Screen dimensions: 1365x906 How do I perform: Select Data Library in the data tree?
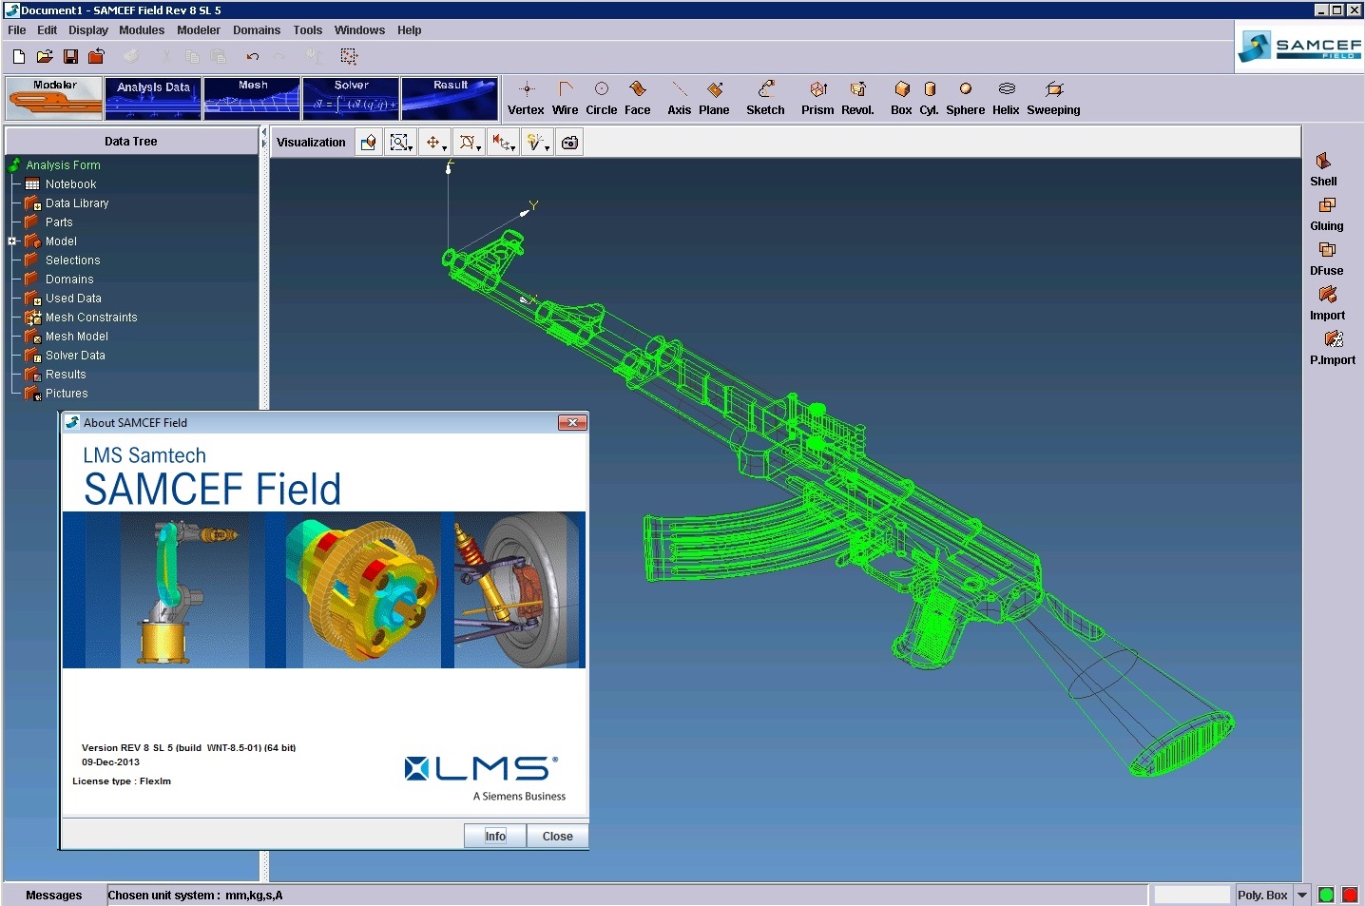pyautogui.click(x=77, y=203)
